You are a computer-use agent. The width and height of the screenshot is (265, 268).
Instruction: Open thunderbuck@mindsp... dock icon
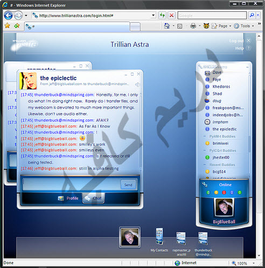(203, 238)
